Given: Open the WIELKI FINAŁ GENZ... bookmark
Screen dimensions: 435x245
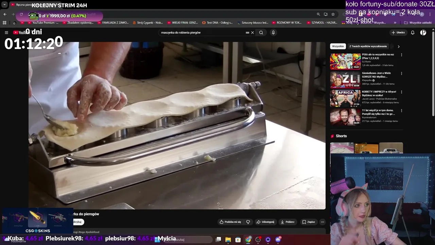Looking at the screenshot, I should point(182,23).
